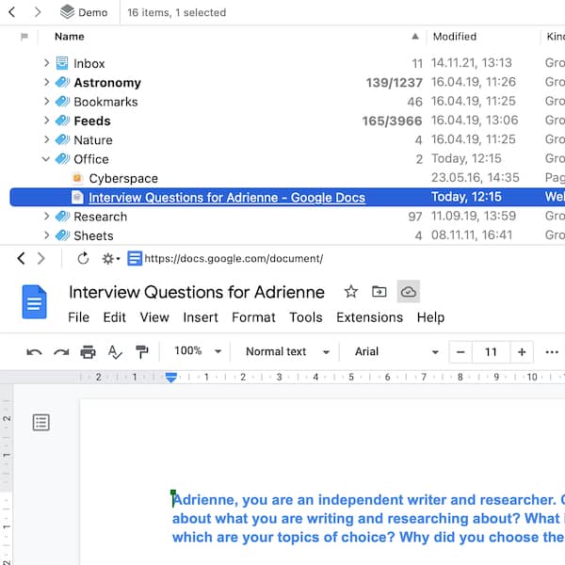Click the Astronomy tag group icon
This screenshot has width=565, height=565.
point(62,82)
